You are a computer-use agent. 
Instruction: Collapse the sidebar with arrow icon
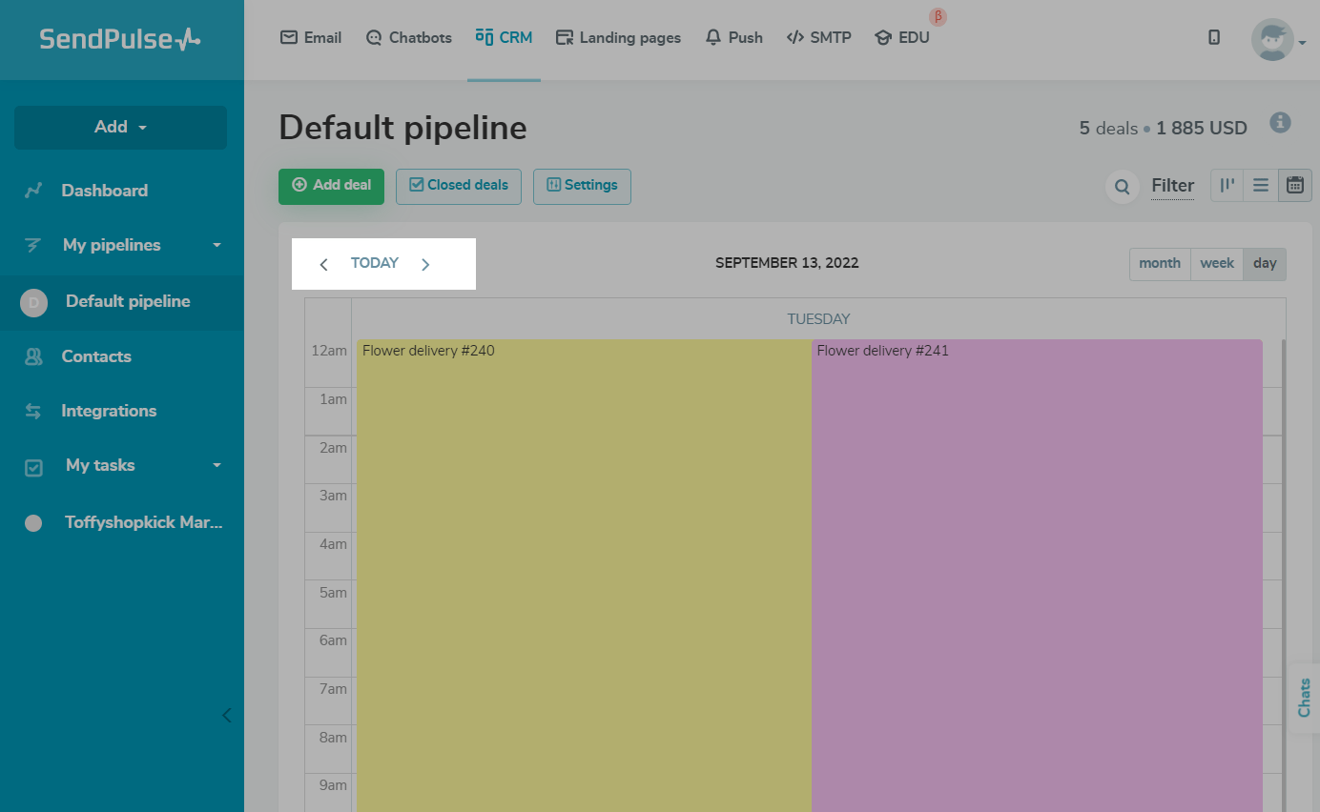tap(226, 715)
